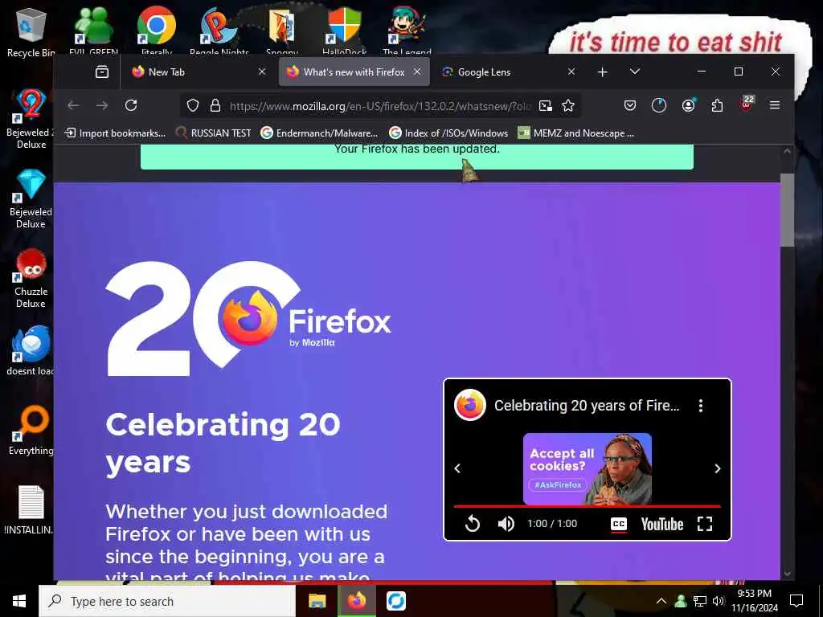Open the network tray icon

pyautogui.click(x=700, y=601)
